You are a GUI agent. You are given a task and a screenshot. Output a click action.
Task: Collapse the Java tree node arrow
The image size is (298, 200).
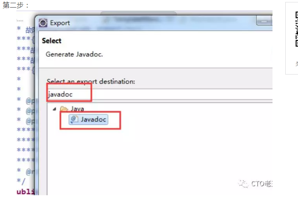[x=55, y=109]
